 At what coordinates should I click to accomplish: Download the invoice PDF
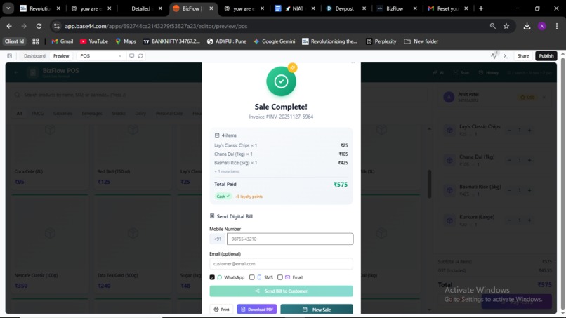tap(256, 310)
